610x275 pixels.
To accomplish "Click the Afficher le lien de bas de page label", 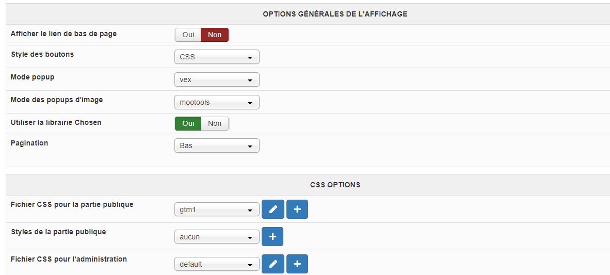I will coord(63,34).
